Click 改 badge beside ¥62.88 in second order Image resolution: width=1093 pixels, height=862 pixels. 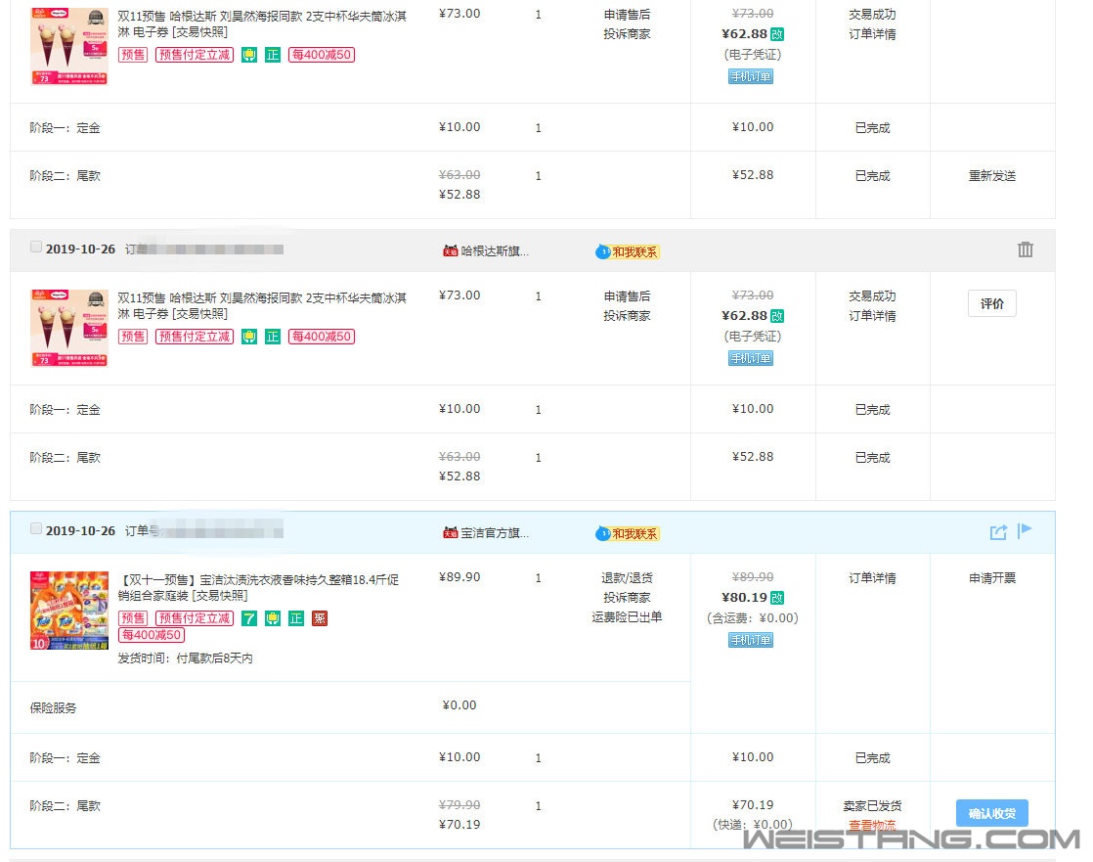tap(777, 316)
